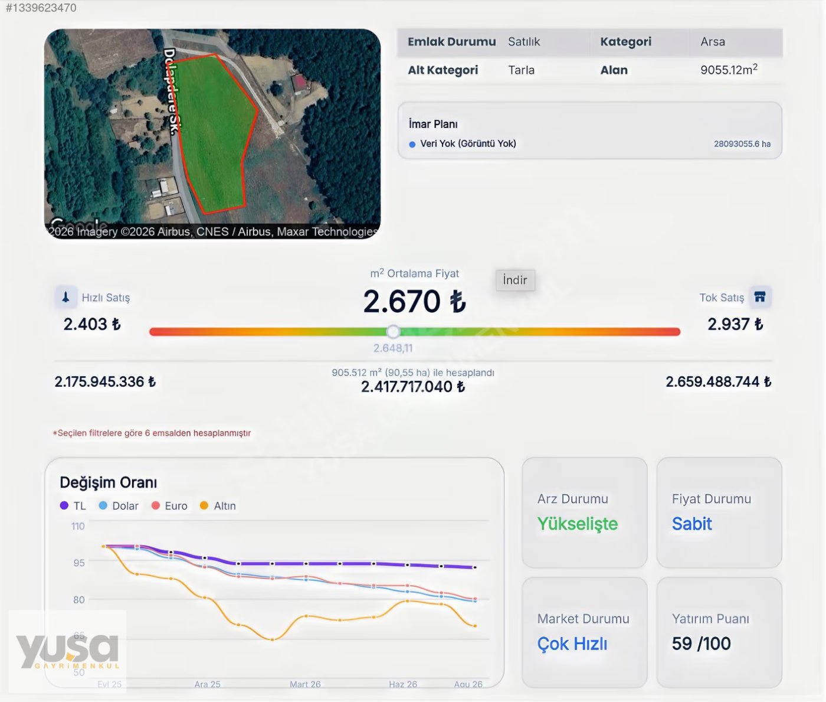Click the Kategori value Arsa
Image resolution: width=826 pixels, height=702 pixels.
coord(713,42)
